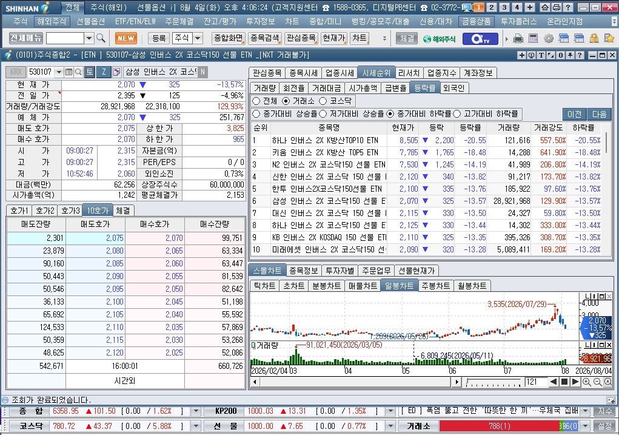
Task: Open the 전체메뉴 input dropdown arrow
Action: click(x=89, y=38)
